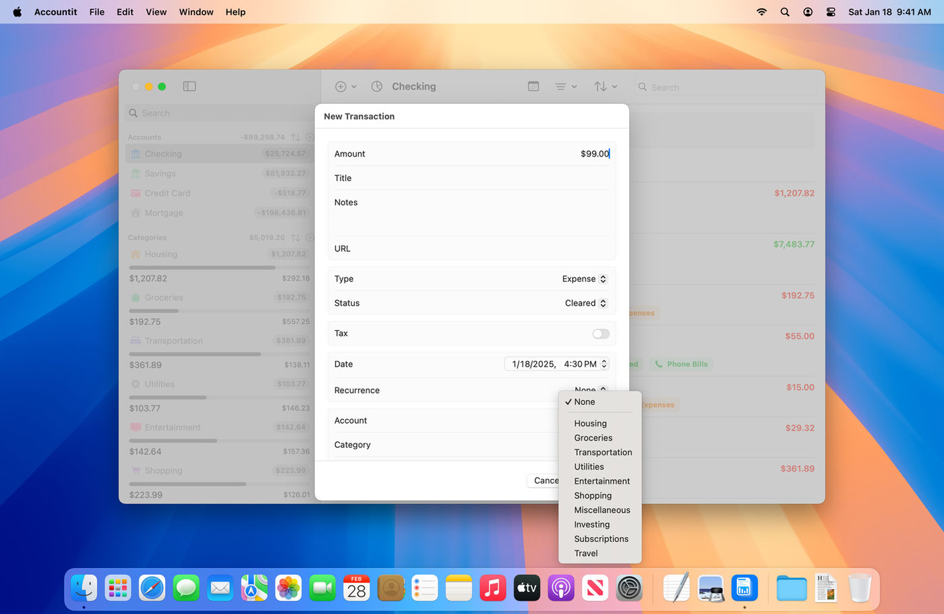Viewport: 944px width, 614px height.
Task: Click the $7,483.77 transaction amount
Action: click(794, 244)
